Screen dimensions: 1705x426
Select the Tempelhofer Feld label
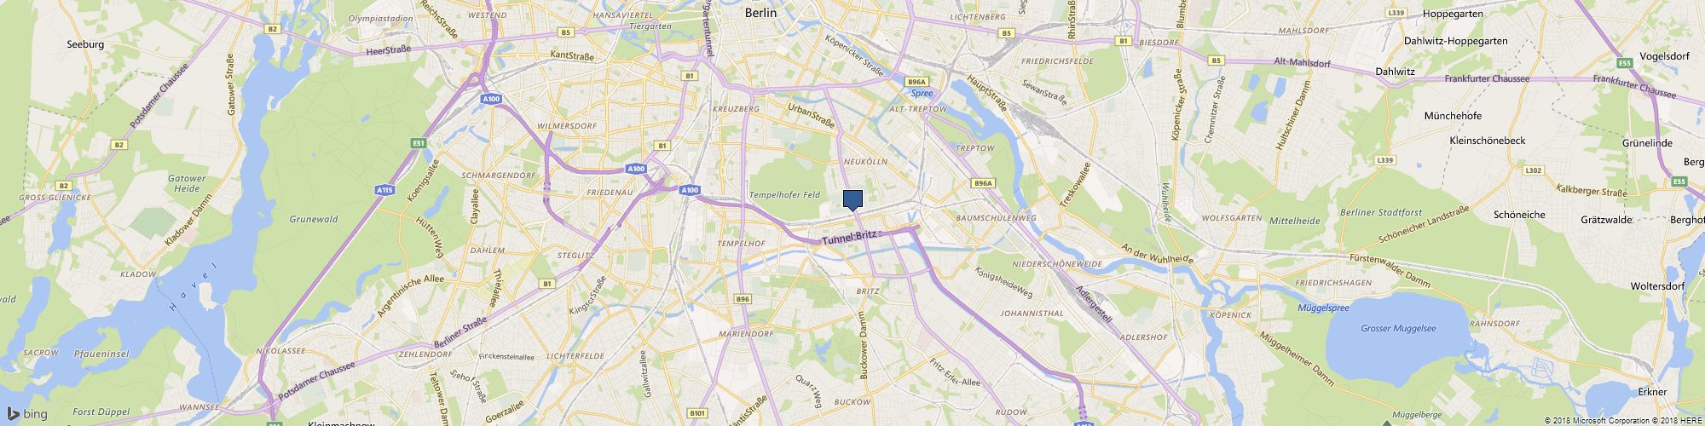coord(784,195)
